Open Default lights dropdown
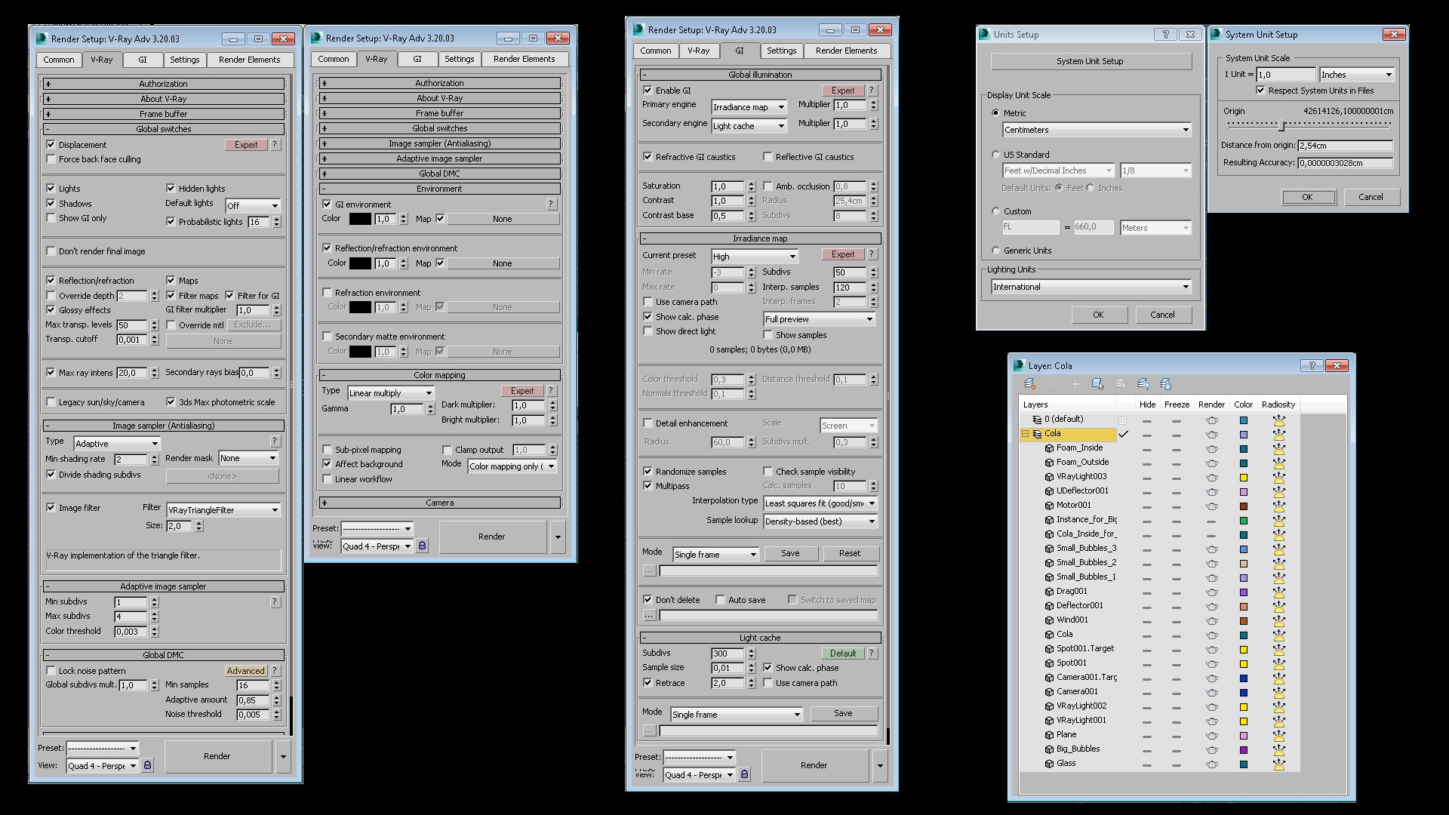The width and height of the screenshot is (1449, 815). pyautogui.click(x=253, y=205)
